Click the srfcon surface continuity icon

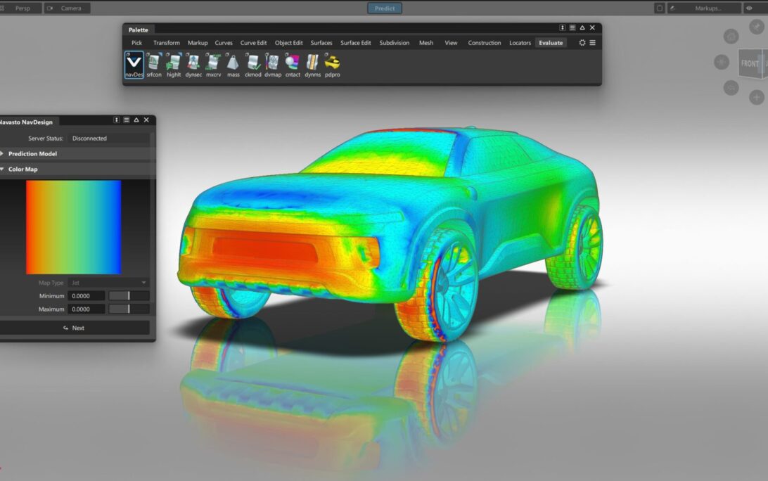pos(153,63)
